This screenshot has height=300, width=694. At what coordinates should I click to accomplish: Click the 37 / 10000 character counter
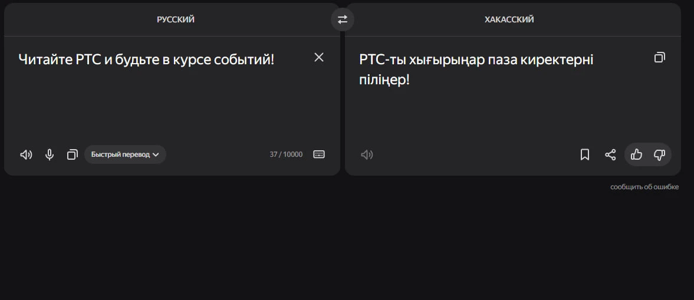[x=286, y=154]
